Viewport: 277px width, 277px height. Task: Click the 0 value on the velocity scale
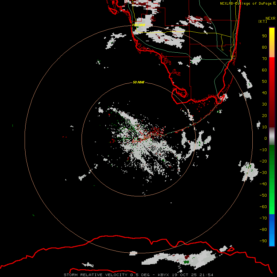[266, 138]
